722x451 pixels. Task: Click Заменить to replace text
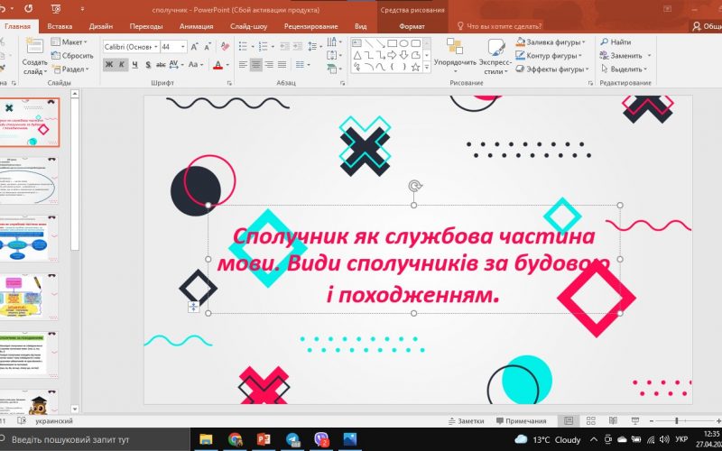(625, 56)
